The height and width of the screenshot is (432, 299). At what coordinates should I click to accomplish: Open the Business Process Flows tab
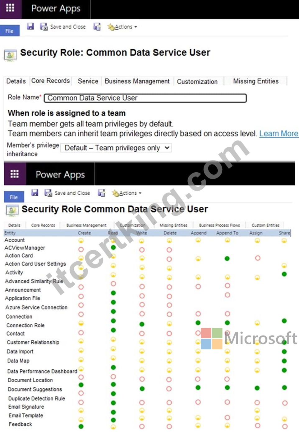[x=219, y=225]
